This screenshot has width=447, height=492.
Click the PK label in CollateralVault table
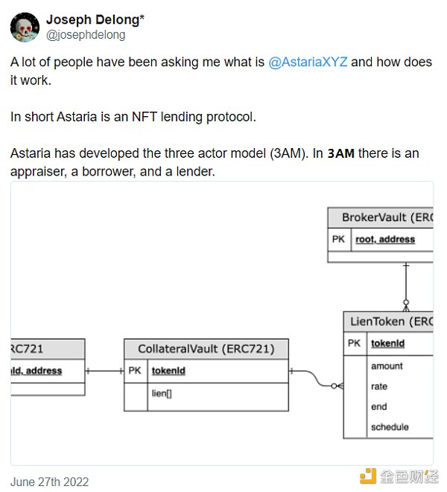135,370
